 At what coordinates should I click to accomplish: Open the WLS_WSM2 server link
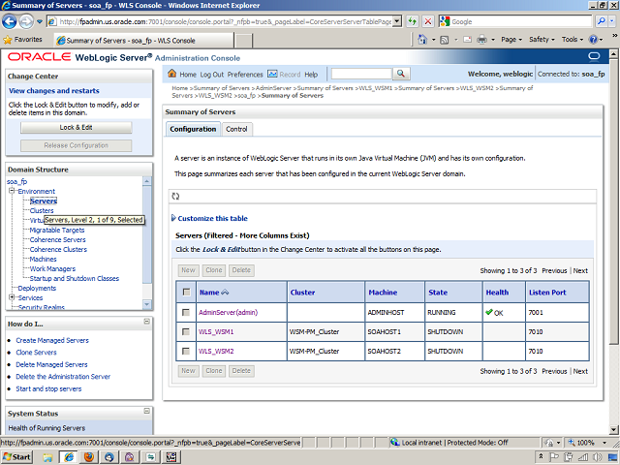tap(216, 351)
